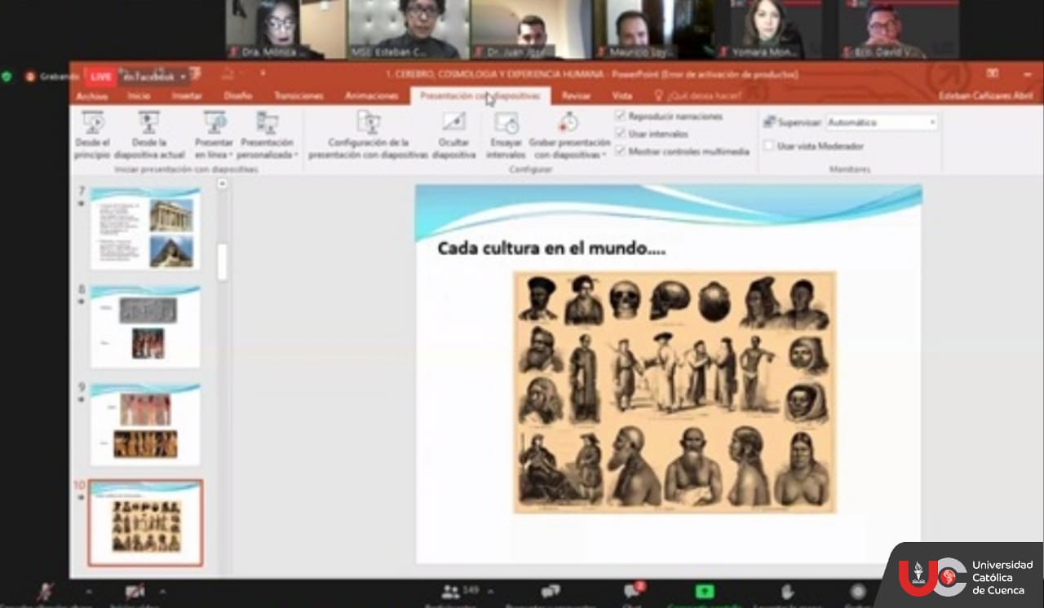Switch to the Animaciones tab
1044x608 pixels.
(371, 96)
